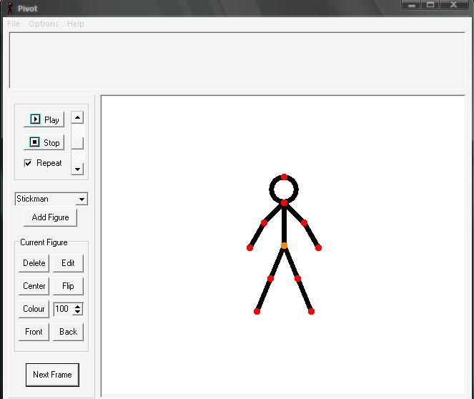Minimize the Pivot window
This screenshot has width=474, height=399.
(411, 5)
